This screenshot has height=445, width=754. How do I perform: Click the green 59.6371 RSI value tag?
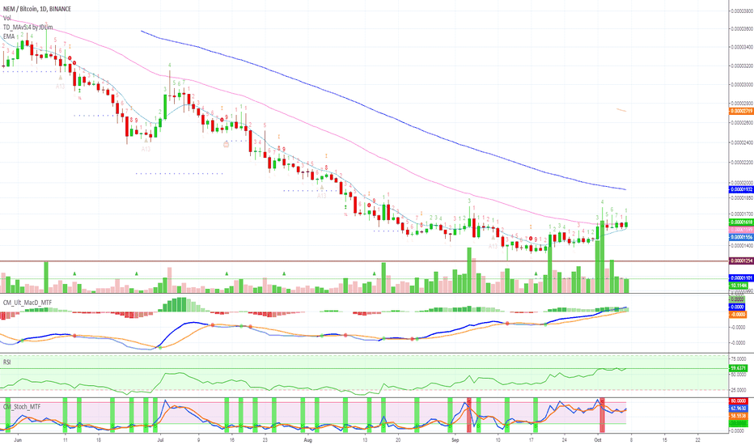point(738,368)
